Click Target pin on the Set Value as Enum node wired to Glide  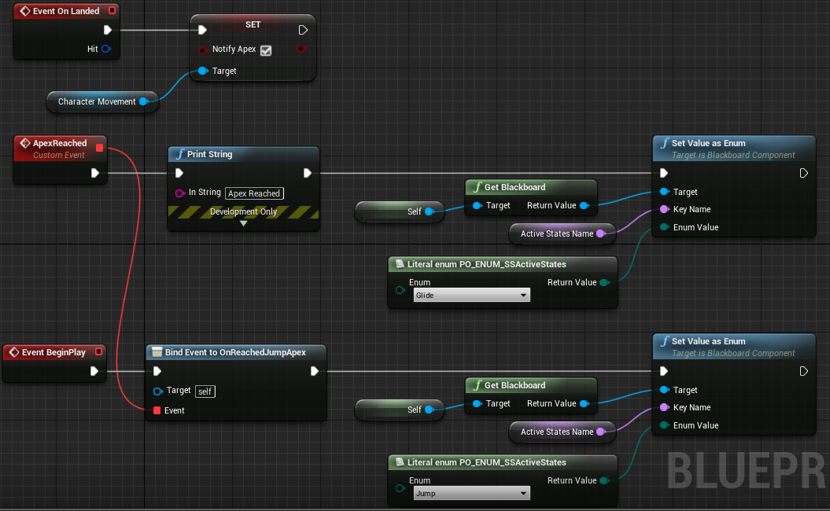point(665,192)
